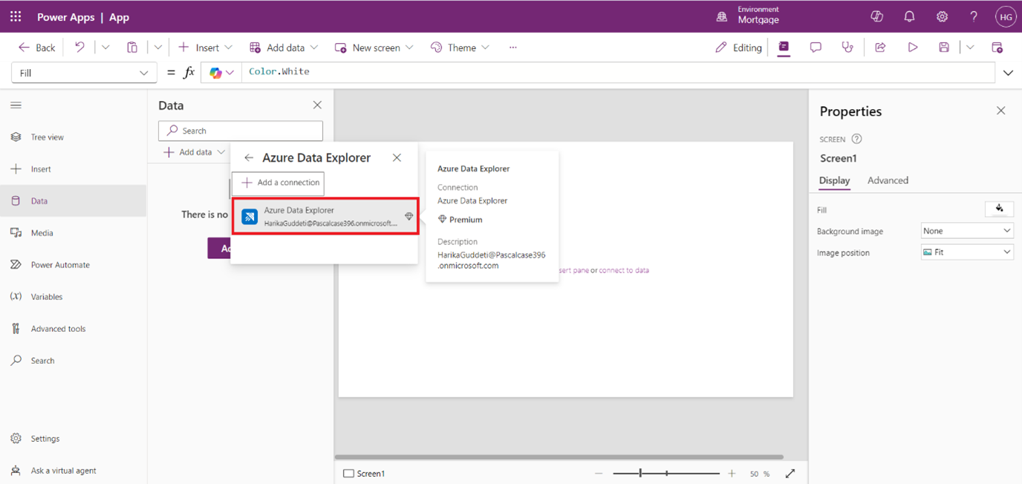Open the app launcher waffle icon
Image resolution: width=1022 pixels, height=484 pixels.
pos(16,16)
